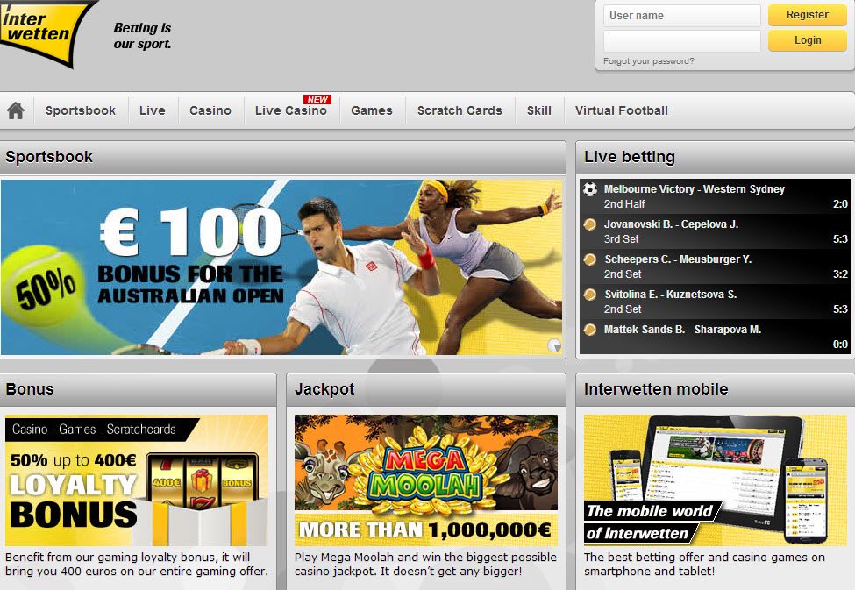
Task: Open the Live menu item
Action: pos(152,110)
